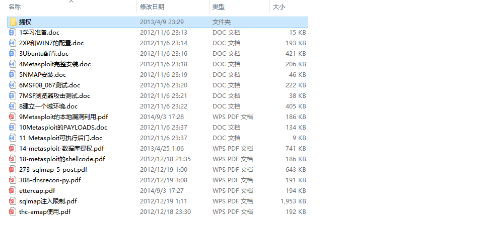Select file 18-metasploit的shellcode.pdf
Viewport: 485px width, 228px height.
tap(62, 159)
